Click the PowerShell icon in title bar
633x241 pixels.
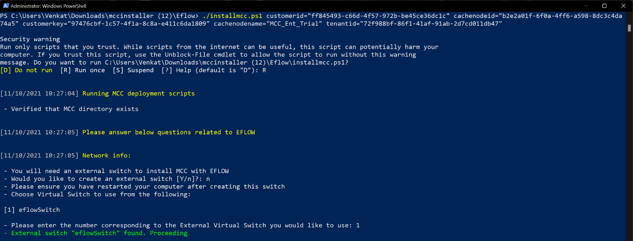(x=4, y=6)
